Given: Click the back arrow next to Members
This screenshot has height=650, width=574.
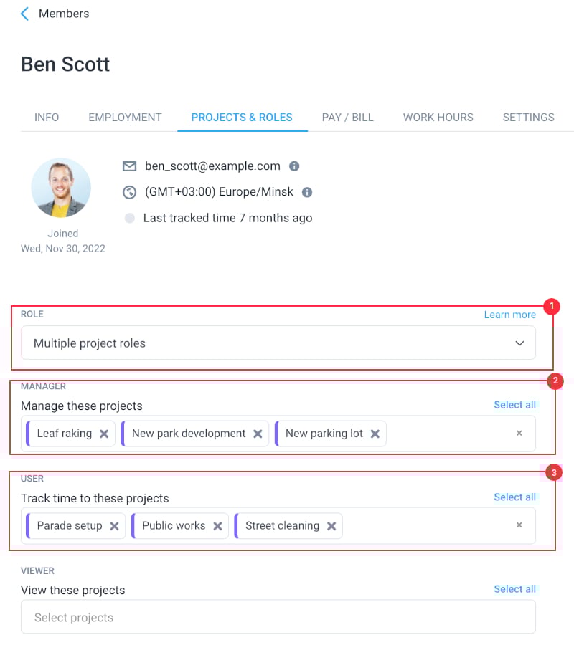Looking at the screenshot, I should point(25,14).
